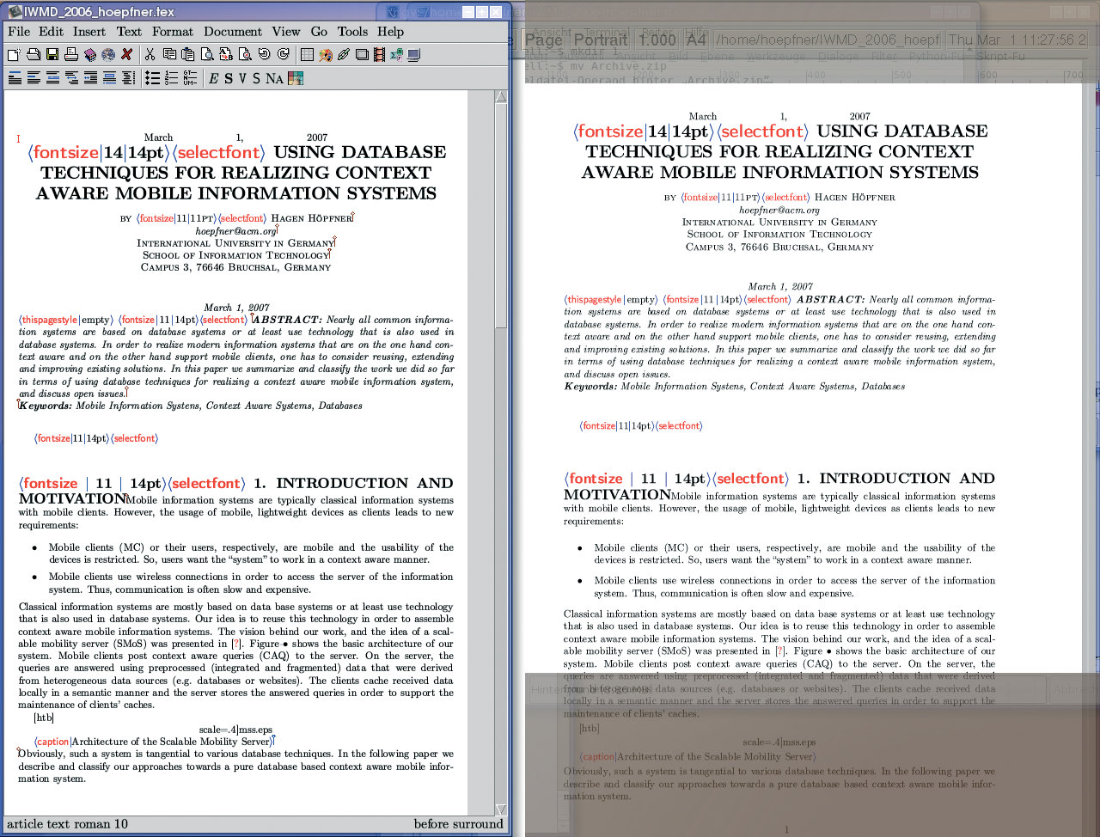The width and height of the screenshot is (1100, 837).
Task: Click the spell check icon
Action: click(x=245, y=54)
